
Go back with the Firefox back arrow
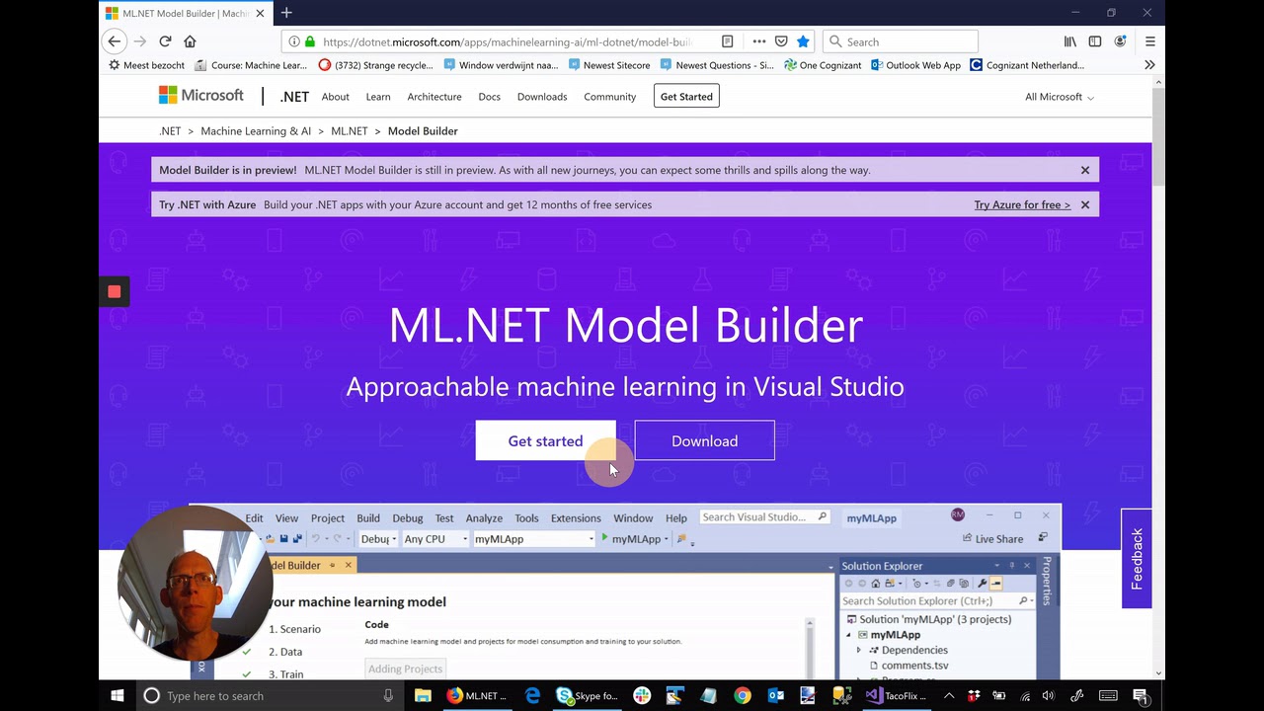point(115,41)
